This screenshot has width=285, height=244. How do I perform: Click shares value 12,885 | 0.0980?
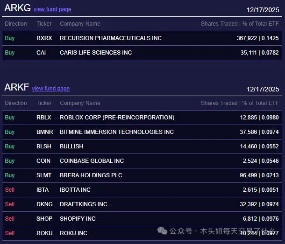point(259,118)
